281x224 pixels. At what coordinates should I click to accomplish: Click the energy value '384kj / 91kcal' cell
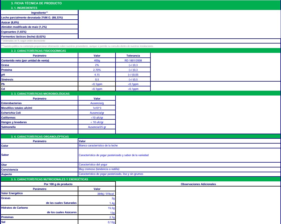(97, 194)
